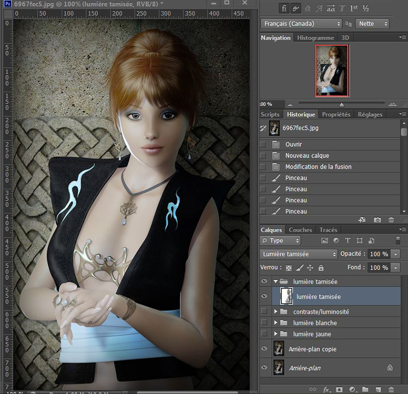Screen dimensions: 408x394
Task: Expand the lumière jaune layer group
Action: (276, 334)
